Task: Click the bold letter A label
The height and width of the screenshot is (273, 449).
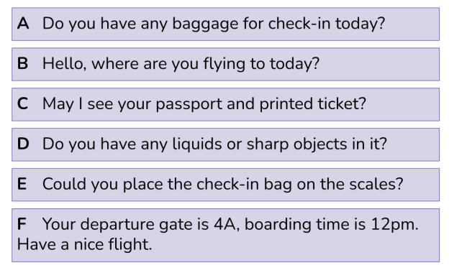Action: point(23,23)
